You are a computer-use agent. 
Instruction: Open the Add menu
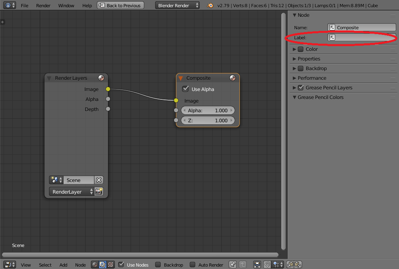click(63, 265)
